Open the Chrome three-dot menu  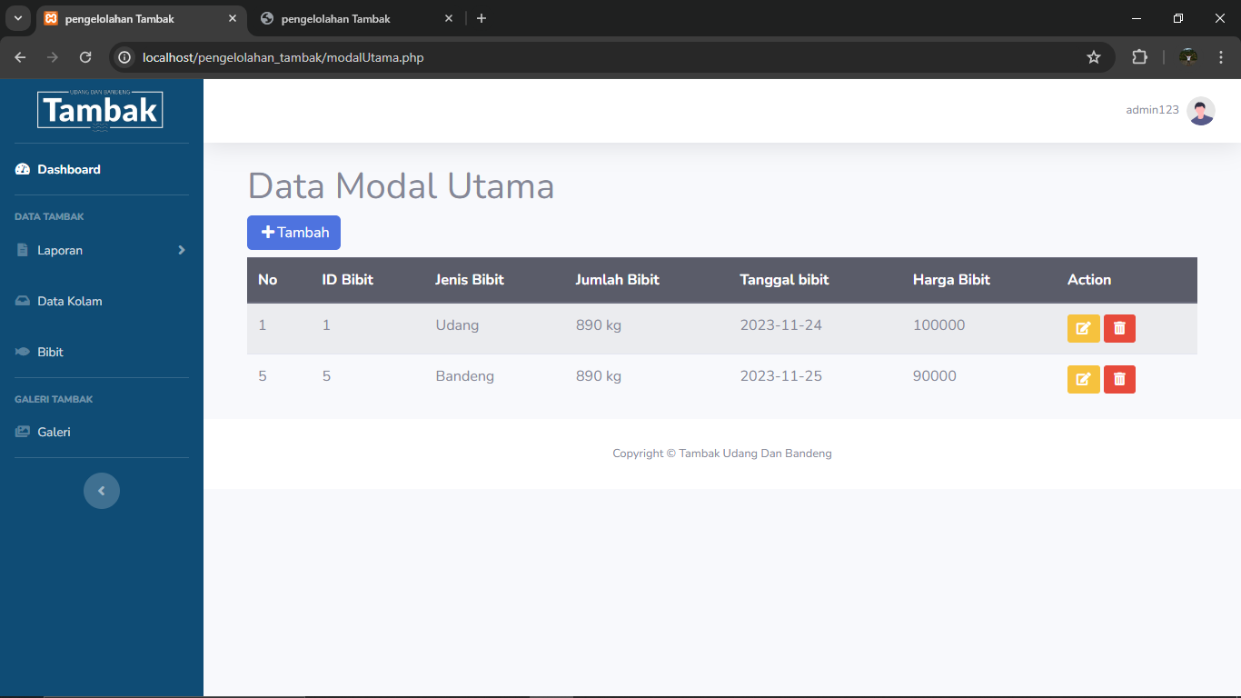[x=1221, y=57]
